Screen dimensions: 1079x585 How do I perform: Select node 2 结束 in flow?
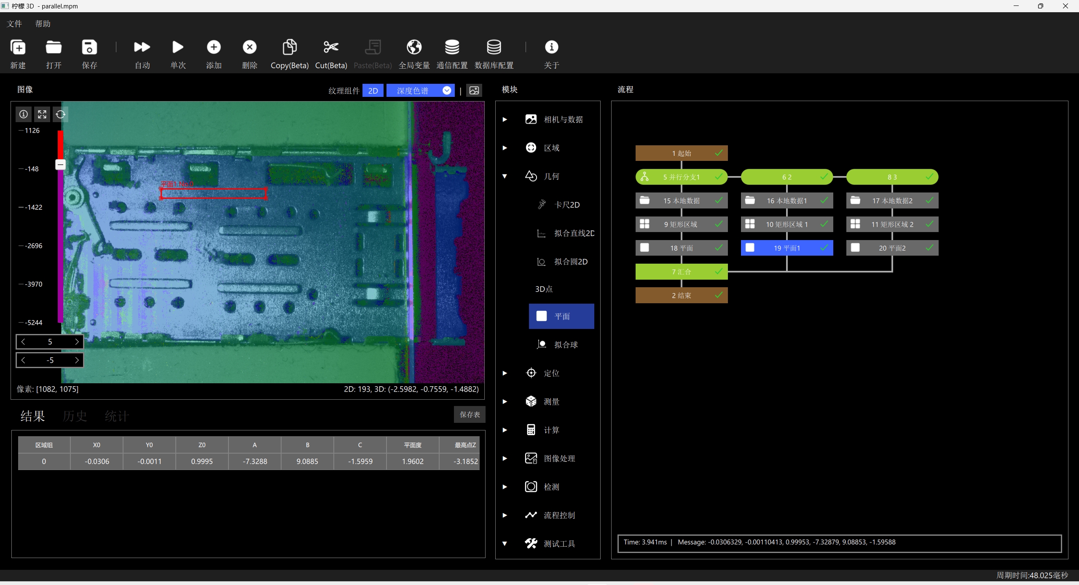pos(682,295)
